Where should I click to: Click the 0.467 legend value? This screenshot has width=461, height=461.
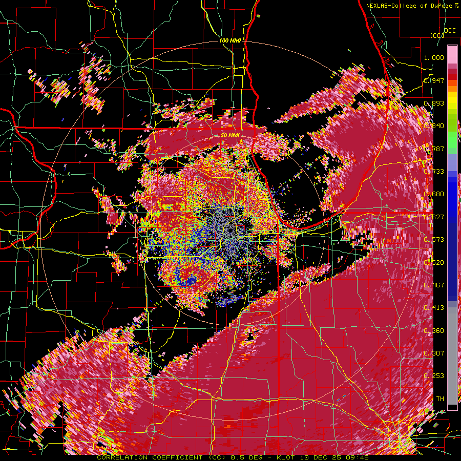[x=434, y=285]
